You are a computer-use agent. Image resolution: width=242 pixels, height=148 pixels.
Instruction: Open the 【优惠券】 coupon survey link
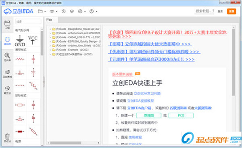point(154,52)
